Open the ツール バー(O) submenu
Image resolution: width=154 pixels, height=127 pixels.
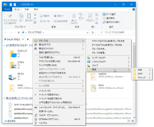click(59, 91)
